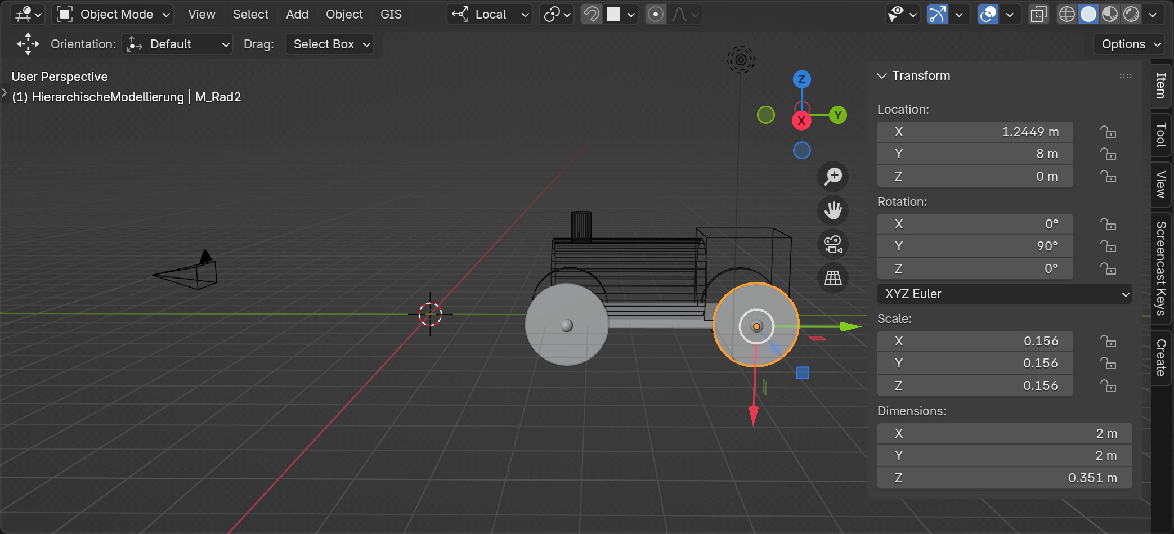Viewport: 1174px width, 534px height.
Task: Click the blue Z axis gizmo ball
Action: [x=801, y=79]
